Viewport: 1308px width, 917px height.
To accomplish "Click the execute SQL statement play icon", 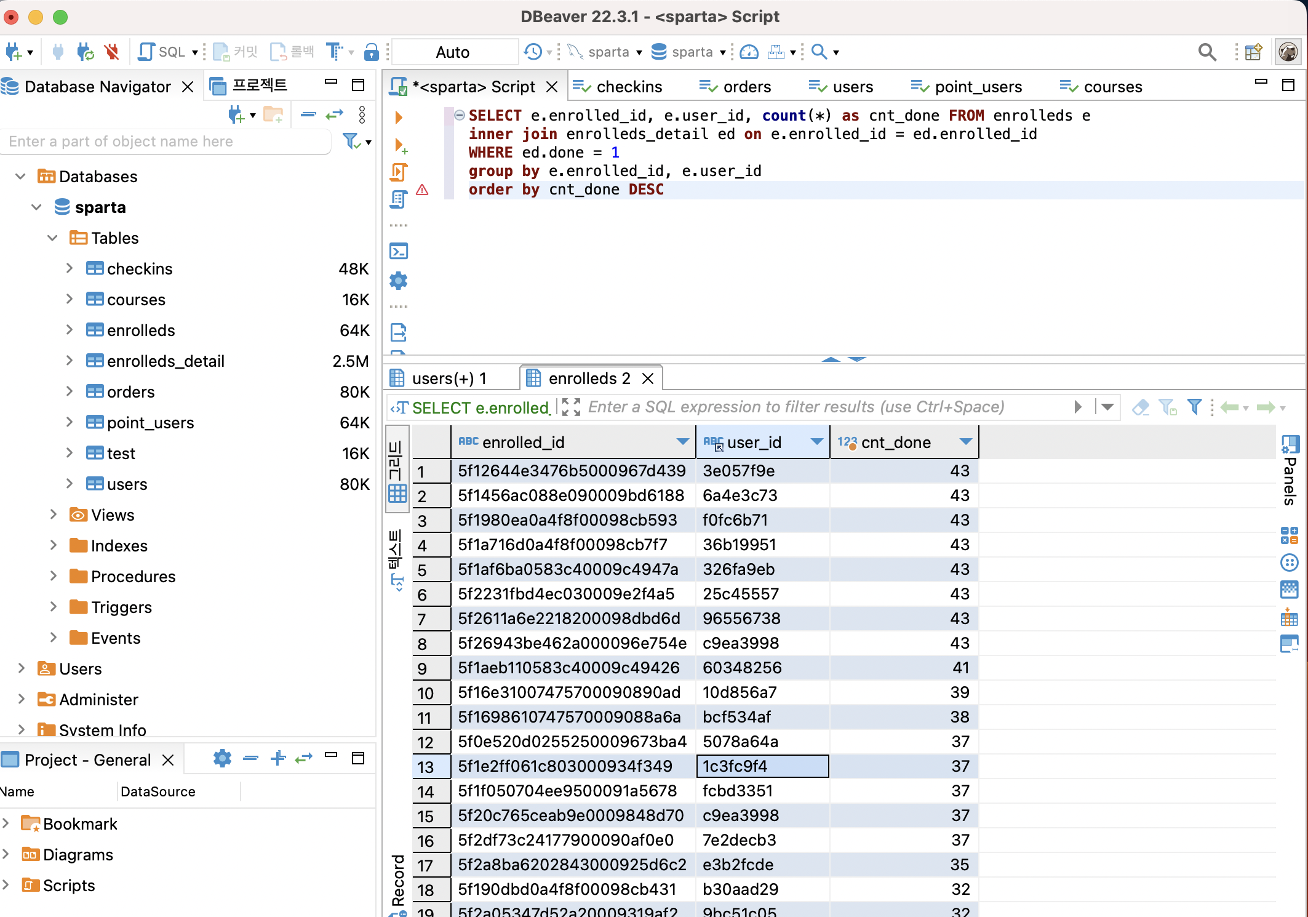I will (x=399, y=117).
